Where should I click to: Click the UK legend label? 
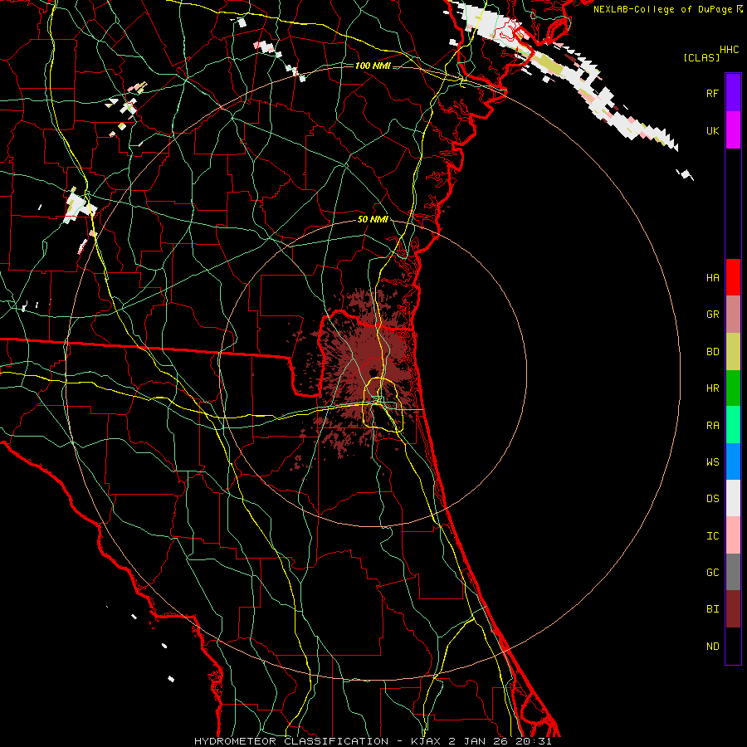click(712, 130)
